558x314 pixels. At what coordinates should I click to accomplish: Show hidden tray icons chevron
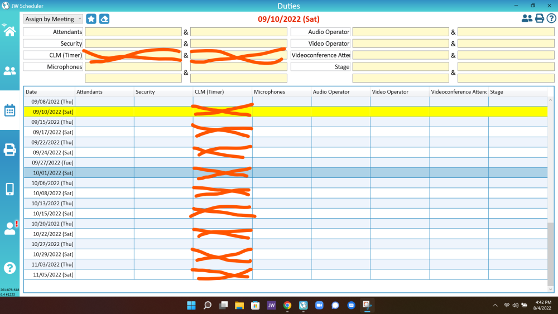495,305
